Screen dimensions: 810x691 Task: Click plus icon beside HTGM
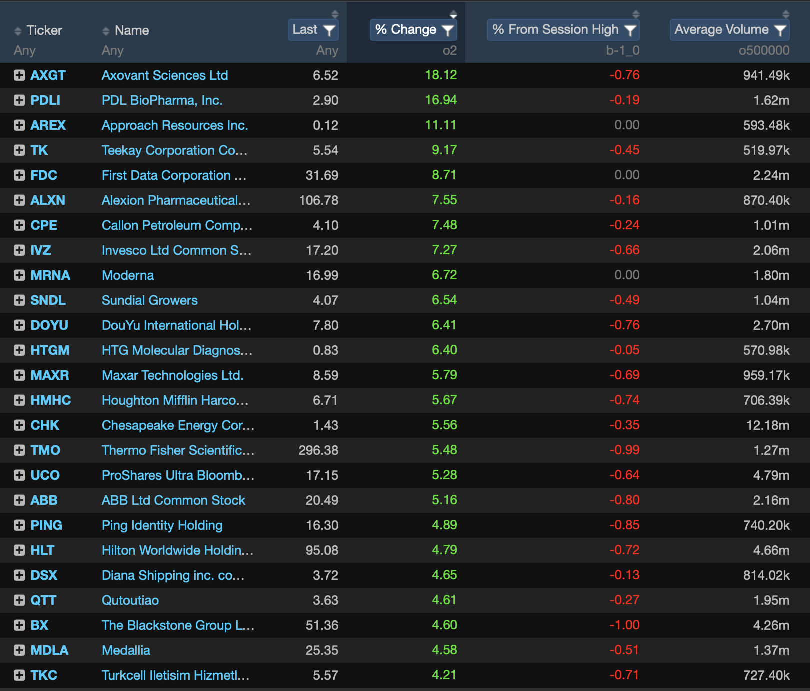point(19,350)
